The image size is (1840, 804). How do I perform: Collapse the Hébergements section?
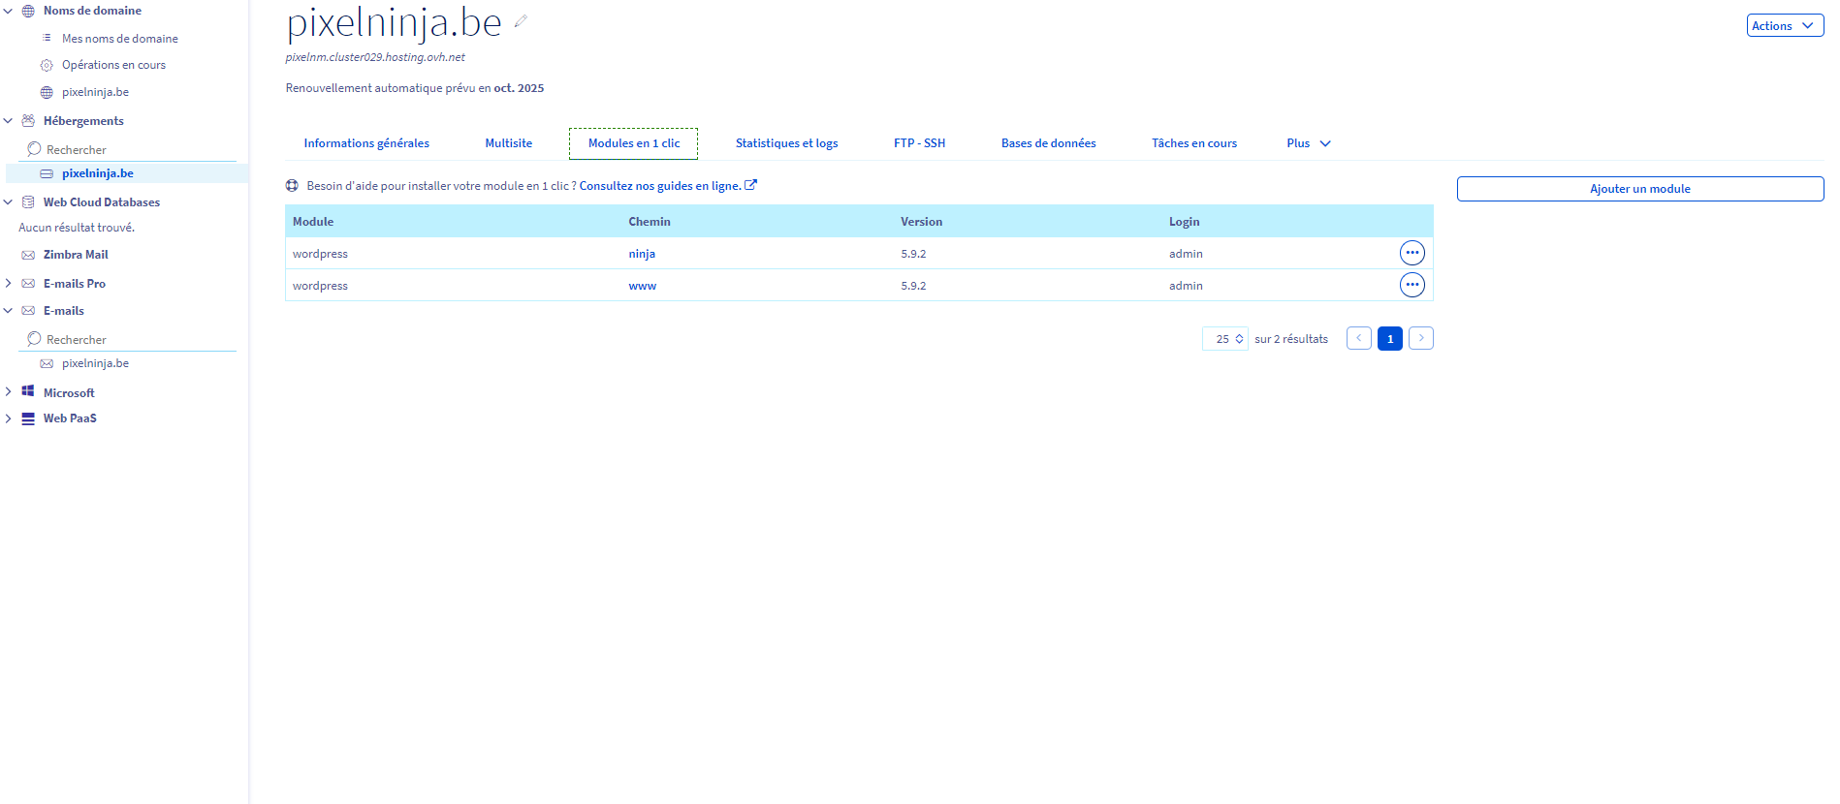coord(9,121)
